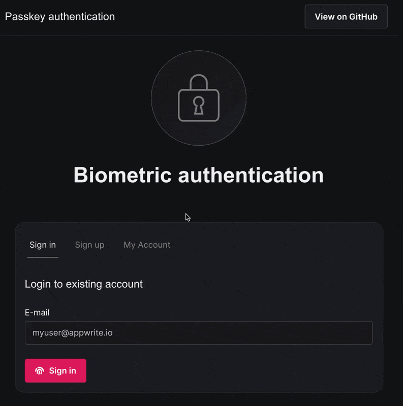Click the myuser@appwrite.io placeholder text

coord(72,333)
